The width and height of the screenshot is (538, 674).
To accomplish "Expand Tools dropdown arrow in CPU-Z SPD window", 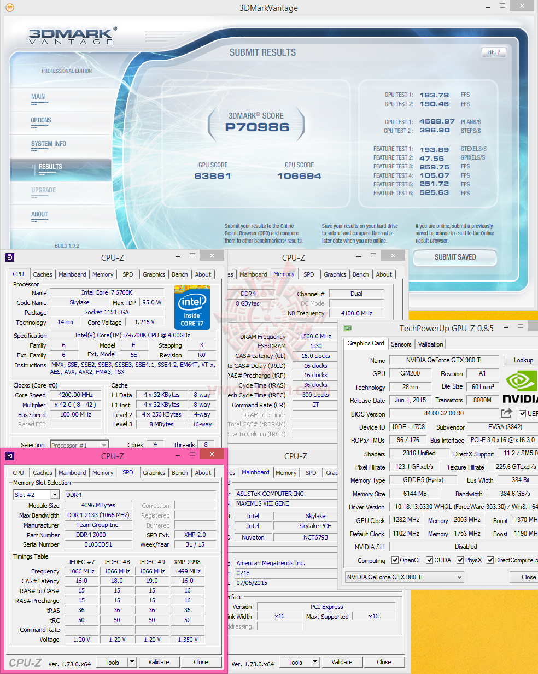I will click(x=132, y=662).
